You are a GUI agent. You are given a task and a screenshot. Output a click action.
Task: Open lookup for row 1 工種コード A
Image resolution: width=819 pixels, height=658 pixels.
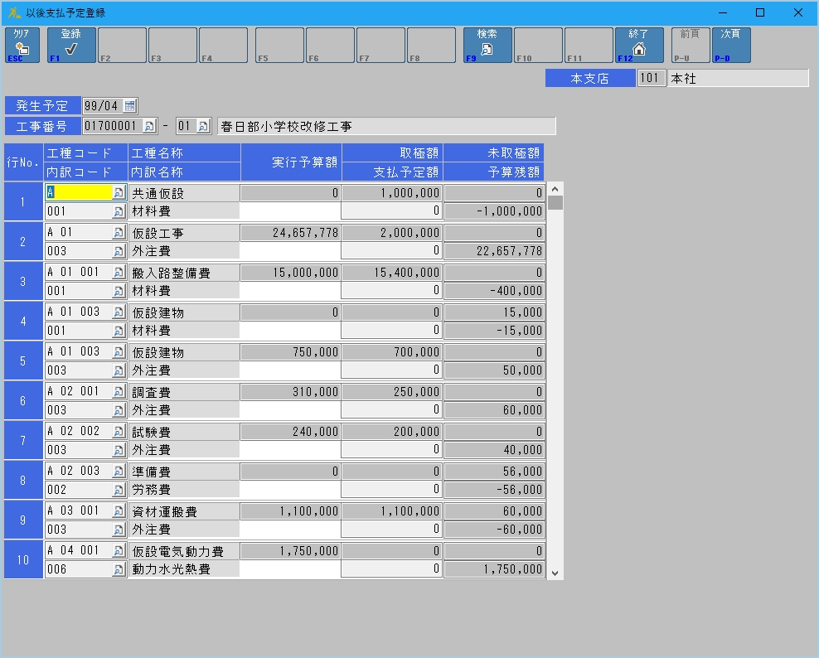[118, 192]
